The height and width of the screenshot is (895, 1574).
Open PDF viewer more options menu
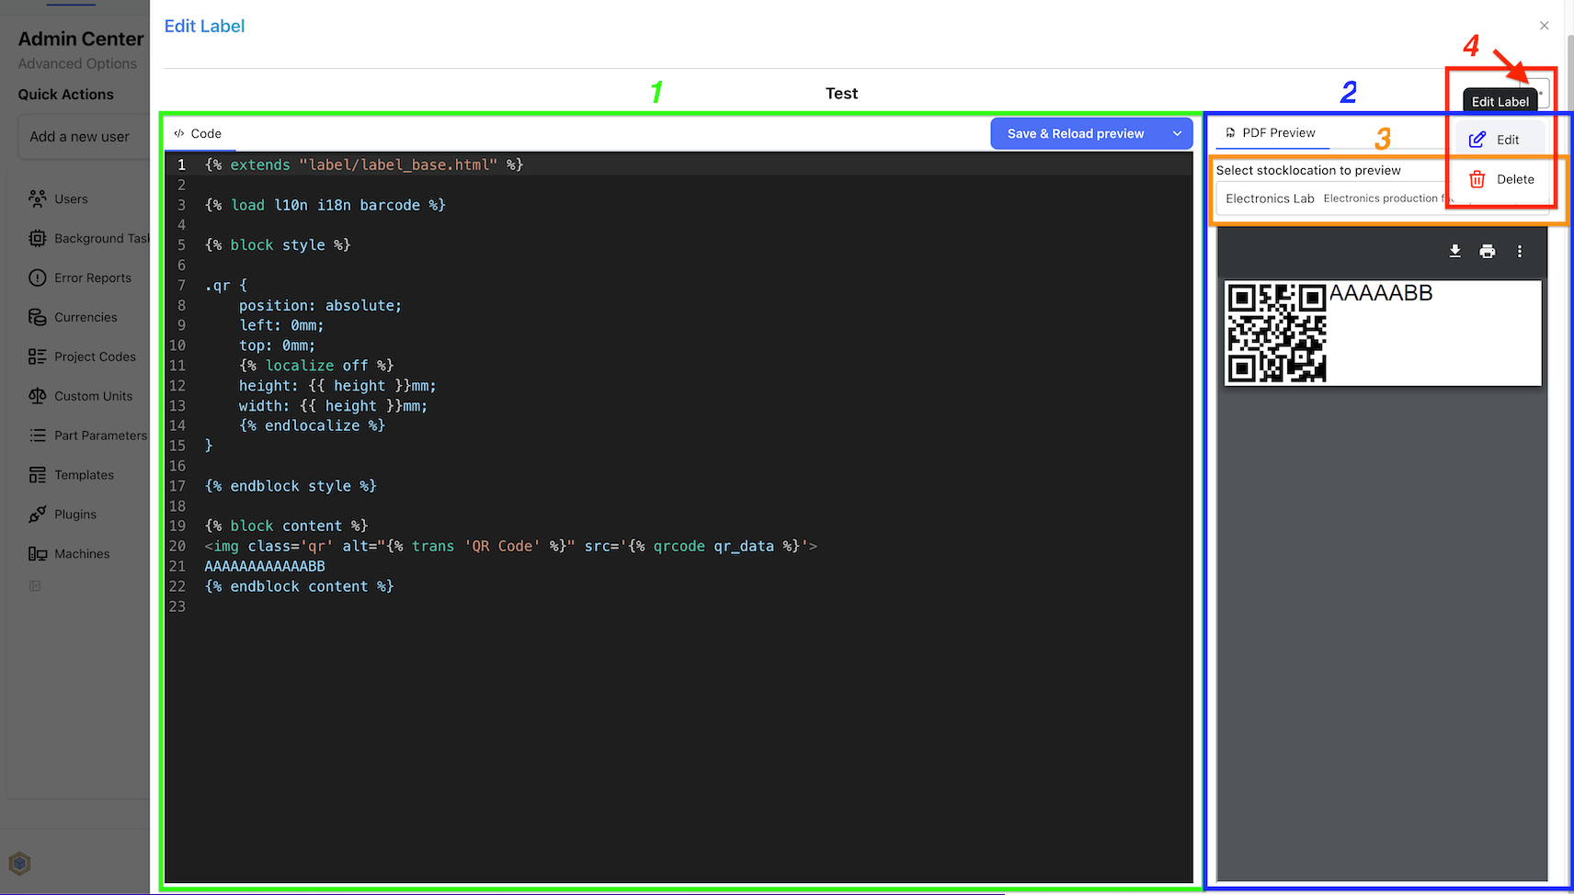[x=1519, y=251]
